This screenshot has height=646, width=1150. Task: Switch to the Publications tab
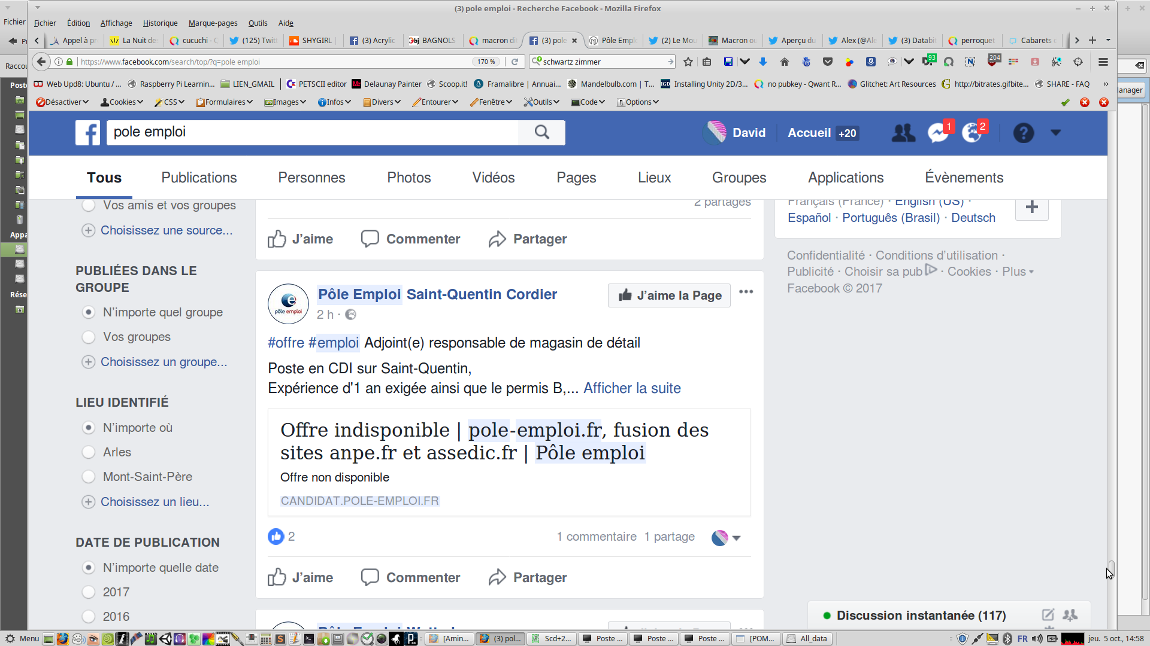pos(199,178)
